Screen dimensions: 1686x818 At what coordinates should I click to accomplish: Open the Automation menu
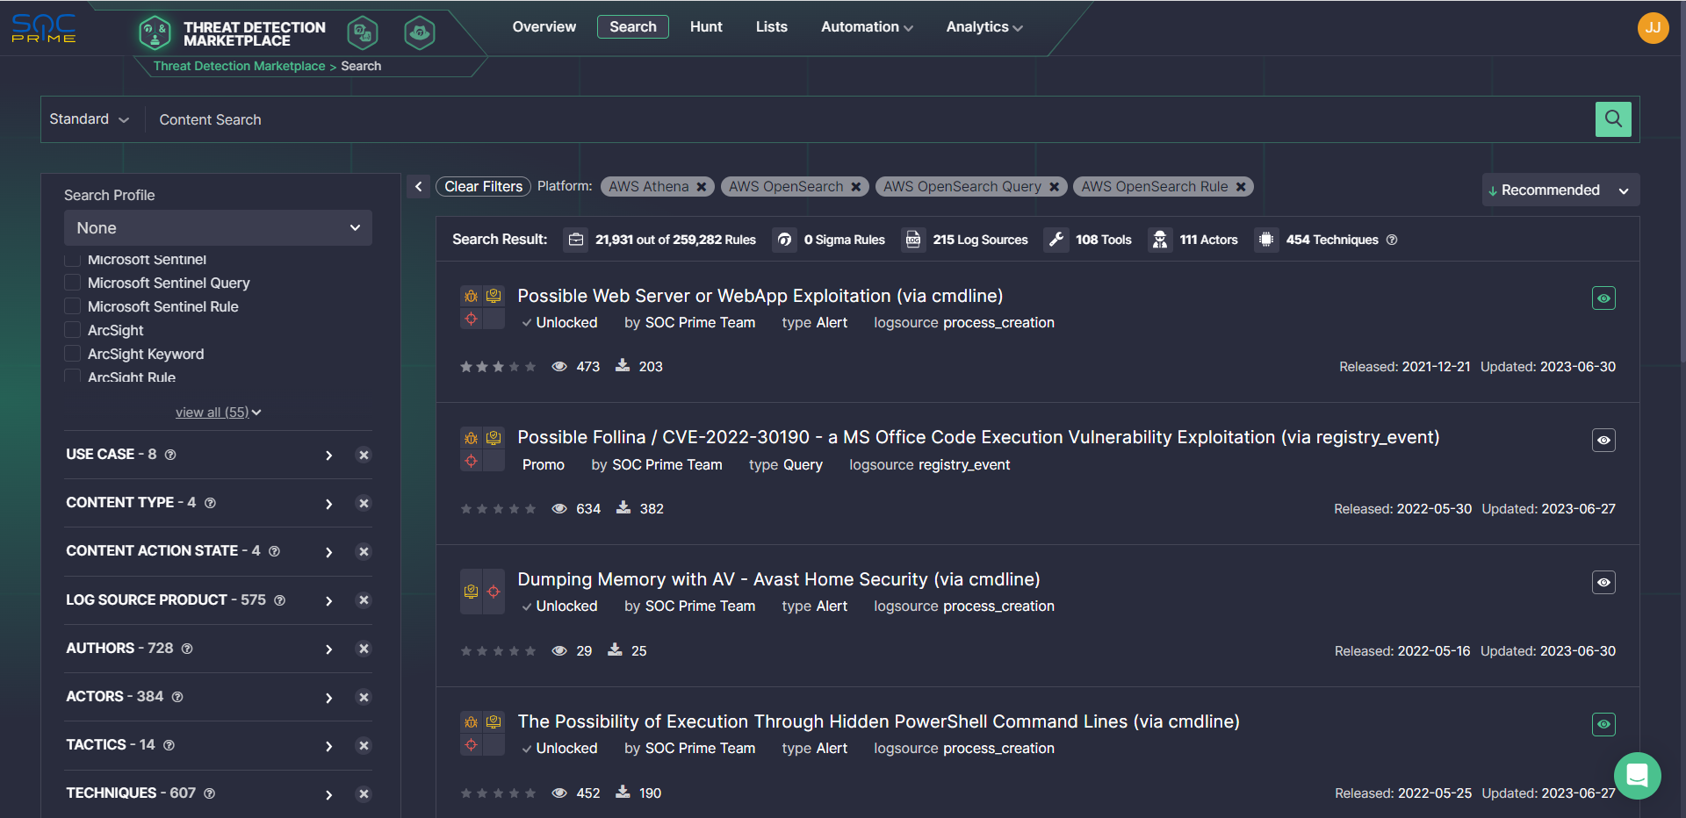tap(866, 27)
